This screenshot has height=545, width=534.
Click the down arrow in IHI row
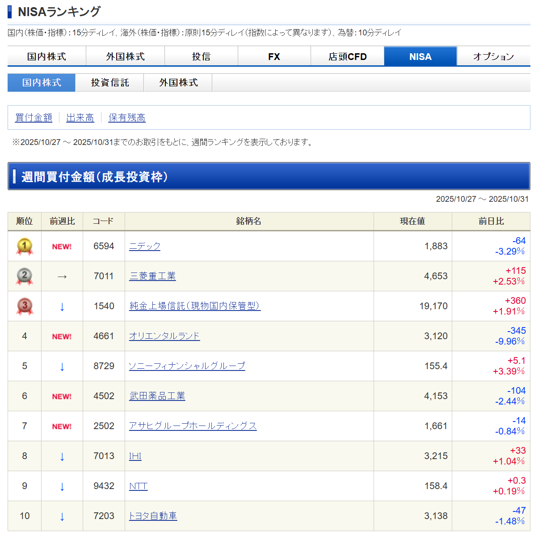[62, 456]
